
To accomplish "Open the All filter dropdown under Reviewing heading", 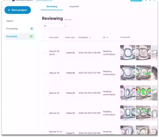I will pyautogui.click(x=55, y=26).
